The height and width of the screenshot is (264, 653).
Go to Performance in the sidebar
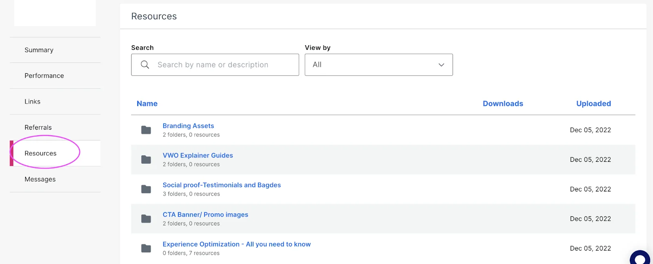point(44,76)
